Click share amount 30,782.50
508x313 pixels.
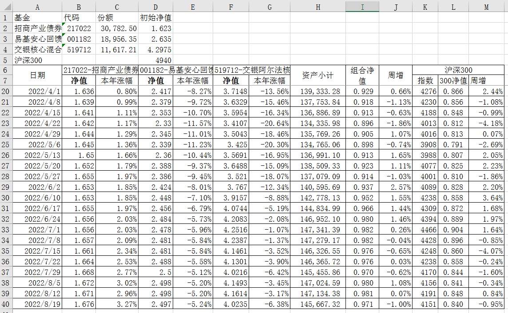pyautogui.click(x=117, y=28)
